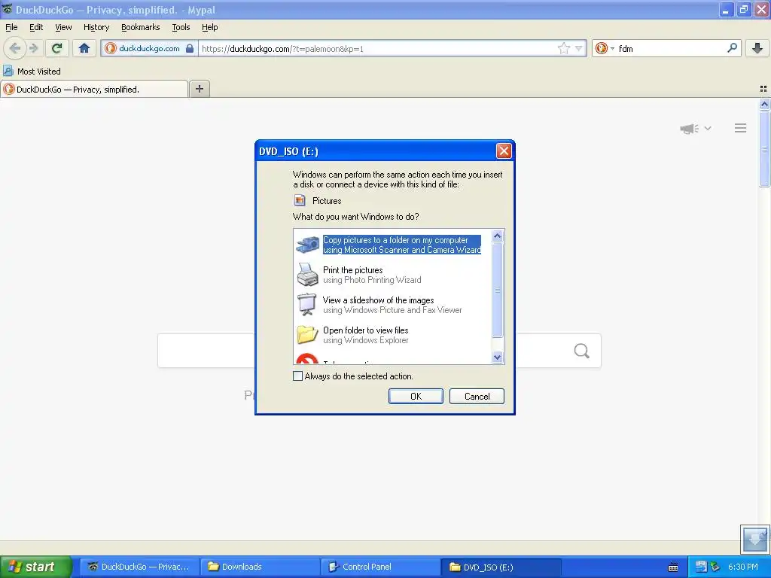Bookmark page using the star icon

563,48
